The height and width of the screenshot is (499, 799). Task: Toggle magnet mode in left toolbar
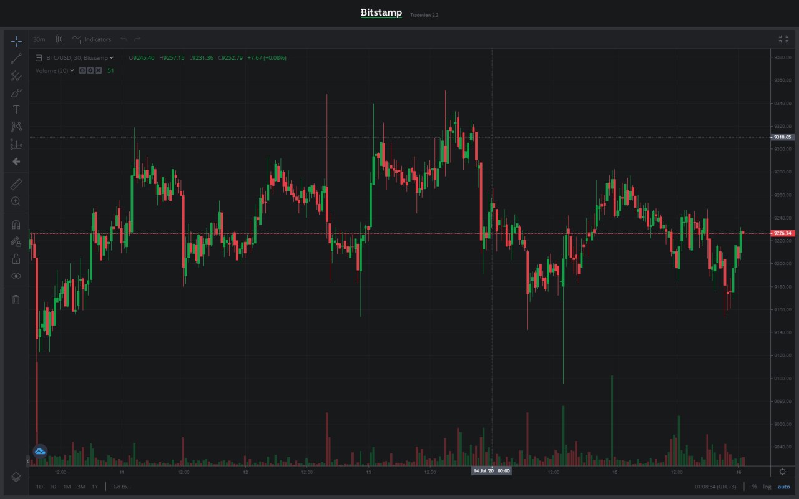(16, 225)
